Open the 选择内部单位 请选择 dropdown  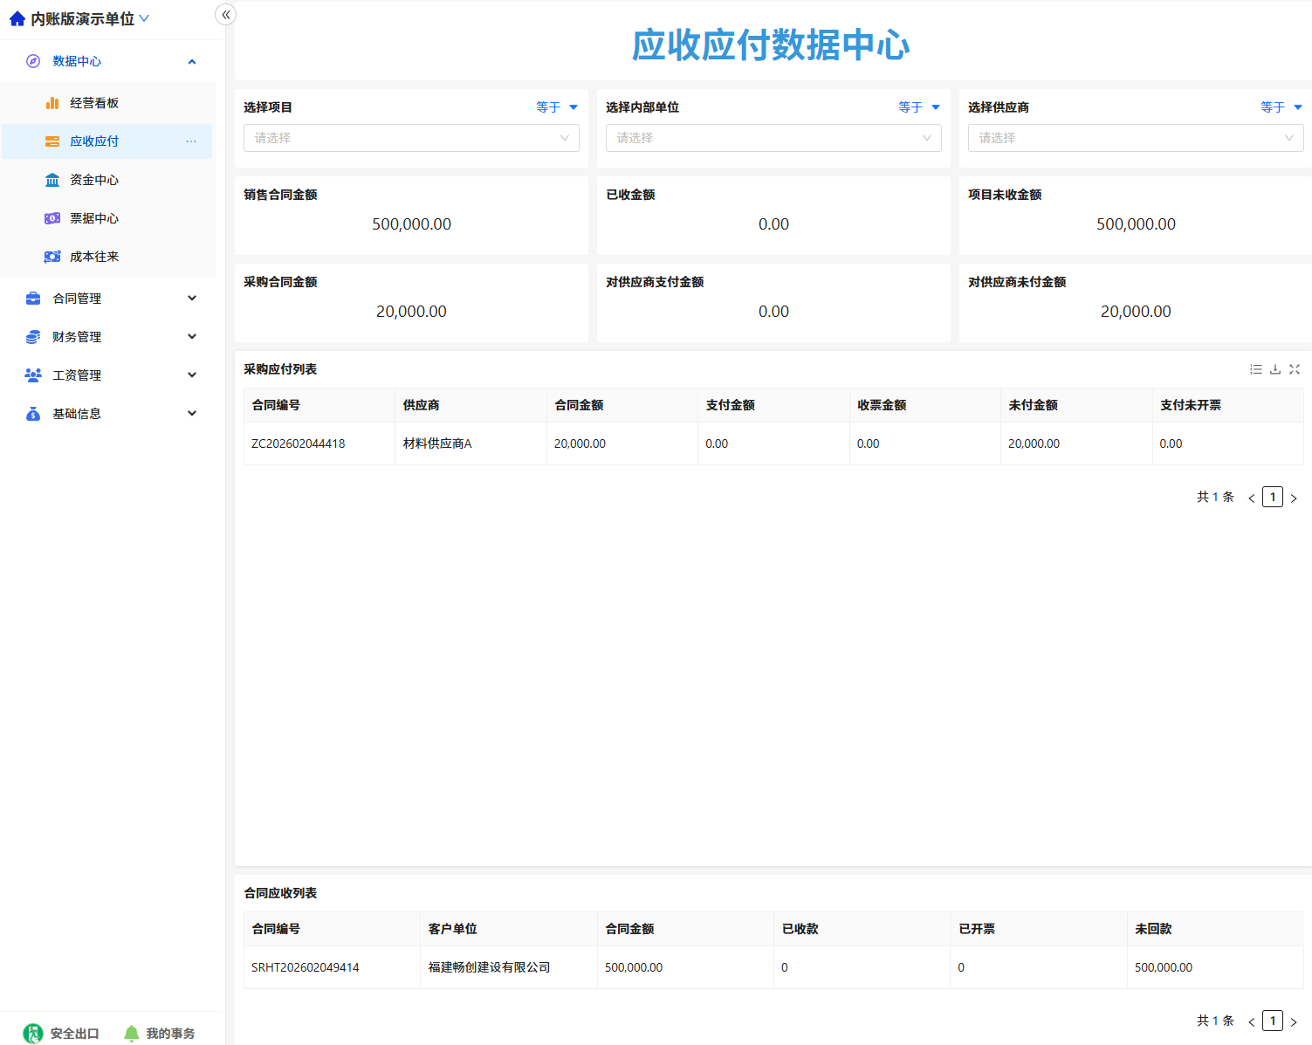773,138
